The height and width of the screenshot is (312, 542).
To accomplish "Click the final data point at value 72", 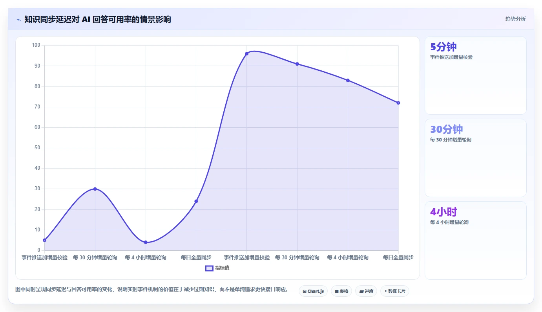I will coord(398,103).
